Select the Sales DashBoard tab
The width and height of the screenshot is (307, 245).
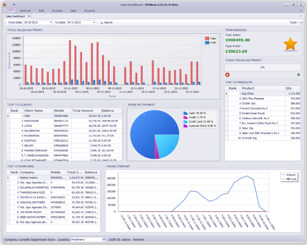pos(15,16)
